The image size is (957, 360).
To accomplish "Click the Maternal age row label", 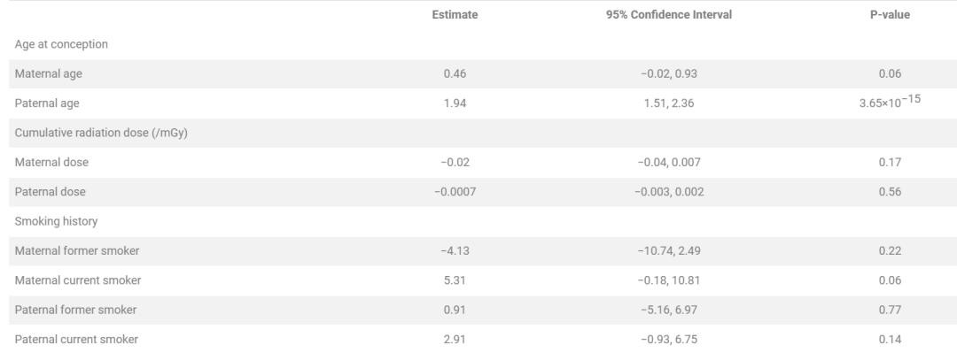I will coord(48,74).
